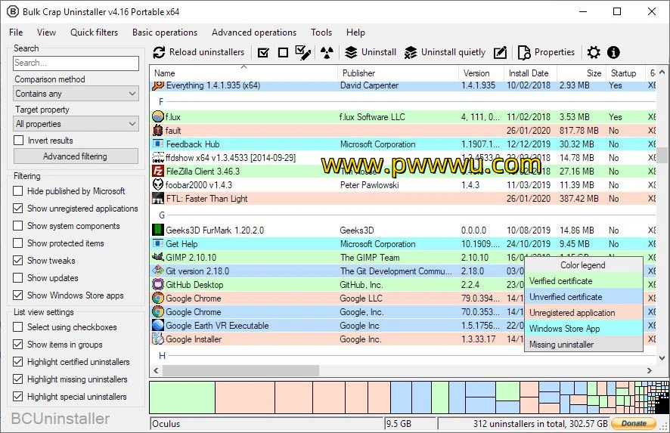Click the GitHub Desktop row icon
The width and height of the screenshot is (670, 433).
[x=158, y=284]
